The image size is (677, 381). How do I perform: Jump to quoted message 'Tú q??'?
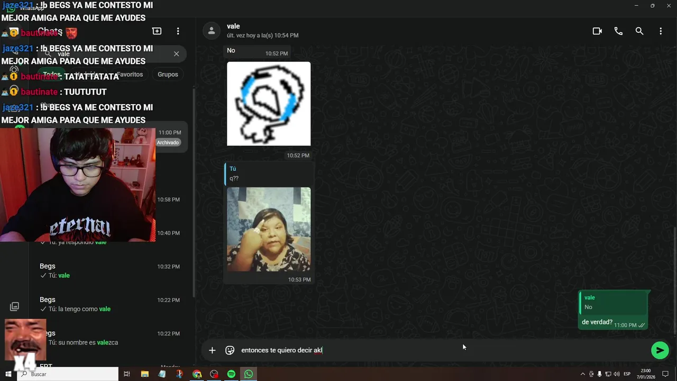point(269,174)
